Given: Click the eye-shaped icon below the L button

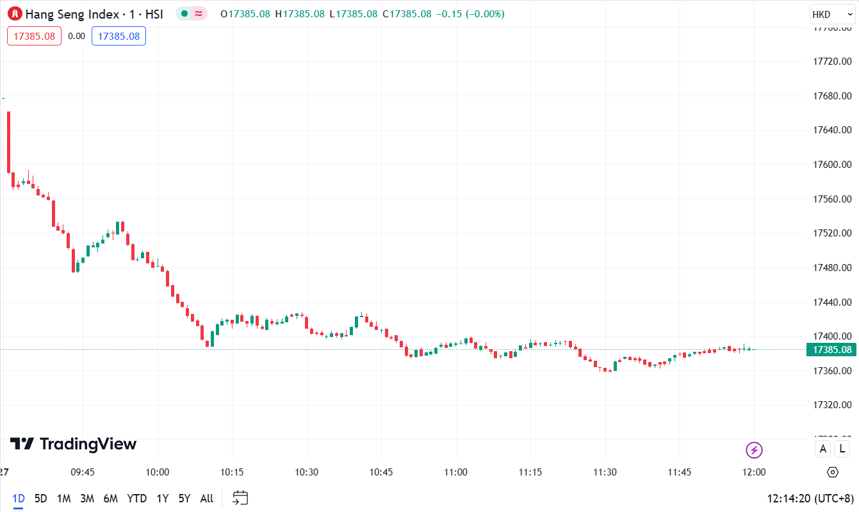Looking at the screenshot, I should 832,472.
